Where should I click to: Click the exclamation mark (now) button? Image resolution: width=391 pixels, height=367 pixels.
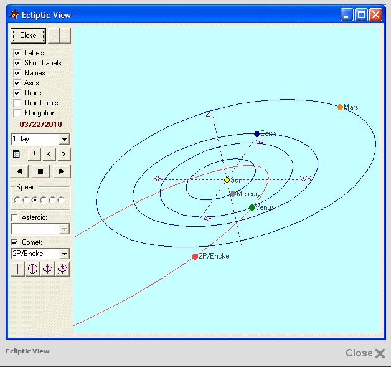[x=34, y=154]
